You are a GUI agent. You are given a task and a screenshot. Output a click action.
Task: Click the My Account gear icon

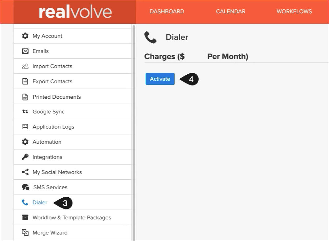25,36
